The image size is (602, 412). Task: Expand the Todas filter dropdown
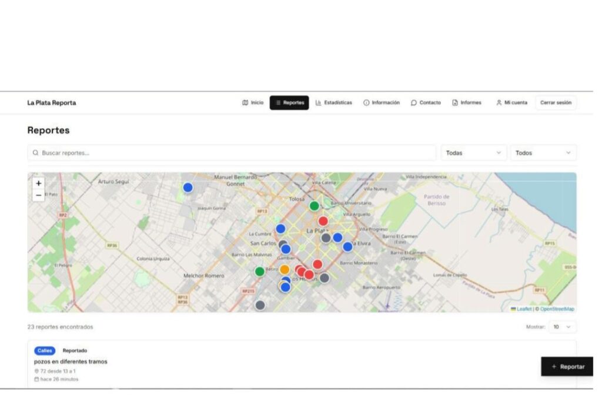tap(473, 153)
